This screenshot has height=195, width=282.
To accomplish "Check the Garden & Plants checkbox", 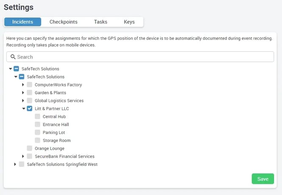I will [x=30, y=93].
